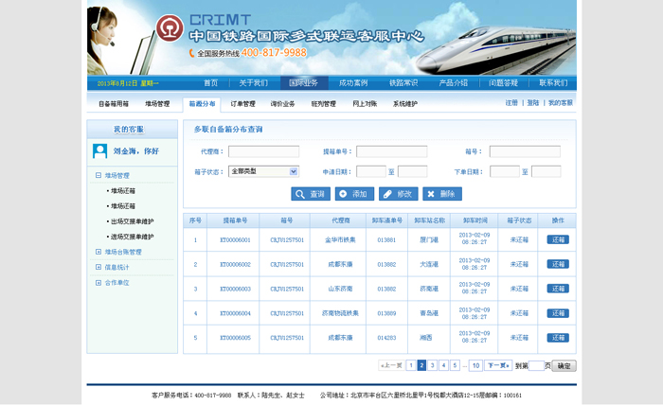Screen dimensions: 663x405
Task: Collapse the 堆场管理 tree node
Action: (99, 175)
